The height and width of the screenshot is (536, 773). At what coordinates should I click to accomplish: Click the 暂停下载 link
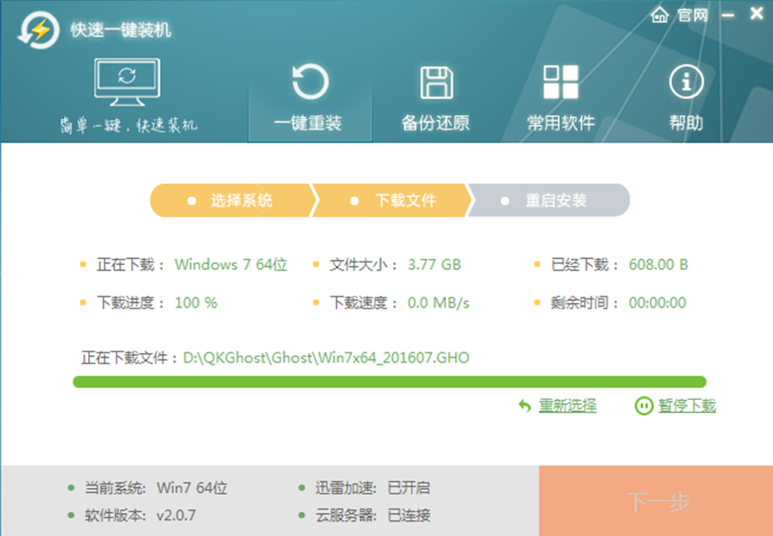pos(687,406)
